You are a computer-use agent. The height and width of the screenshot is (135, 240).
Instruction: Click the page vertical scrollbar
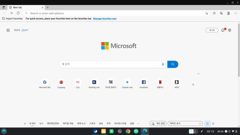coord(239,50)
